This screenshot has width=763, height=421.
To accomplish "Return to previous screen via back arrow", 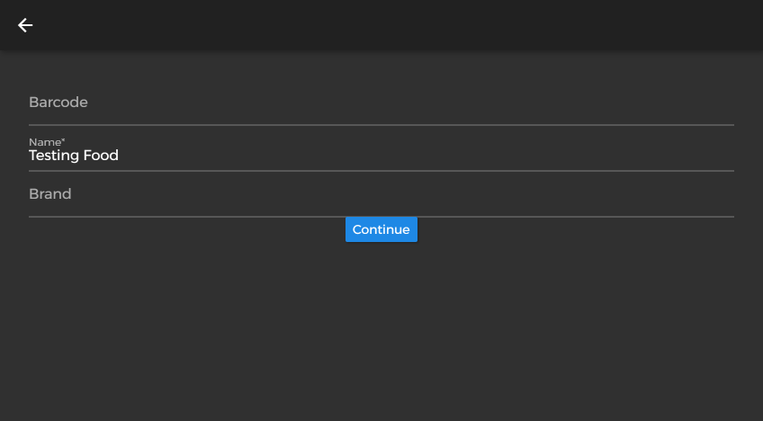I will (25, 25).
